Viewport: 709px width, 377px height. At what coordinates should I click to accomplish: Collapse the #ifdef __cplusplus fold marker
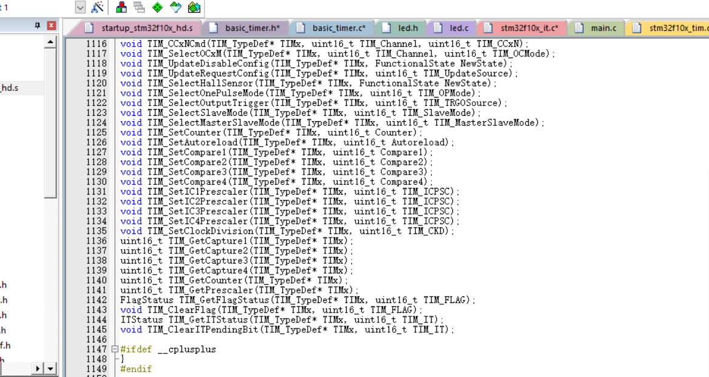click(x=115, y=349)
